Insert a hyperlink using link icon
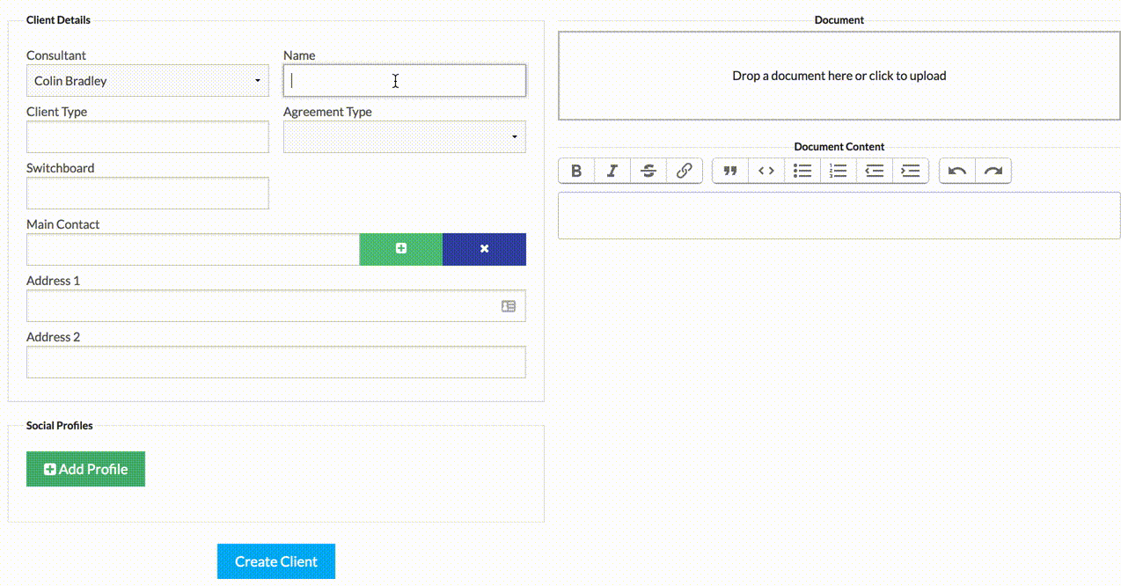The height and width of the screenshot is (586, 1121). point(684,171)
